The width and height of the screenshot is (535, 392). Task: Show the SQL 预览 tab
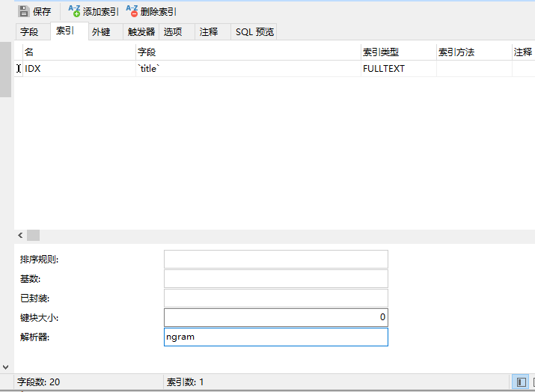coord(254,31)
